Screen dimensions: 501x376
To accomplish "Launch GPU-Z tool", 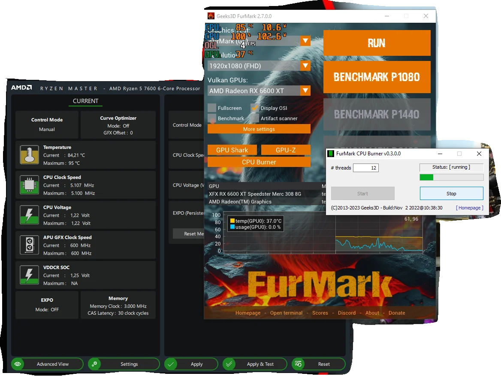I will point(286,150).
